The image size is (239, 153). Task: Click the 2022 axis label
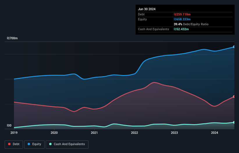(x=134, y=133)
